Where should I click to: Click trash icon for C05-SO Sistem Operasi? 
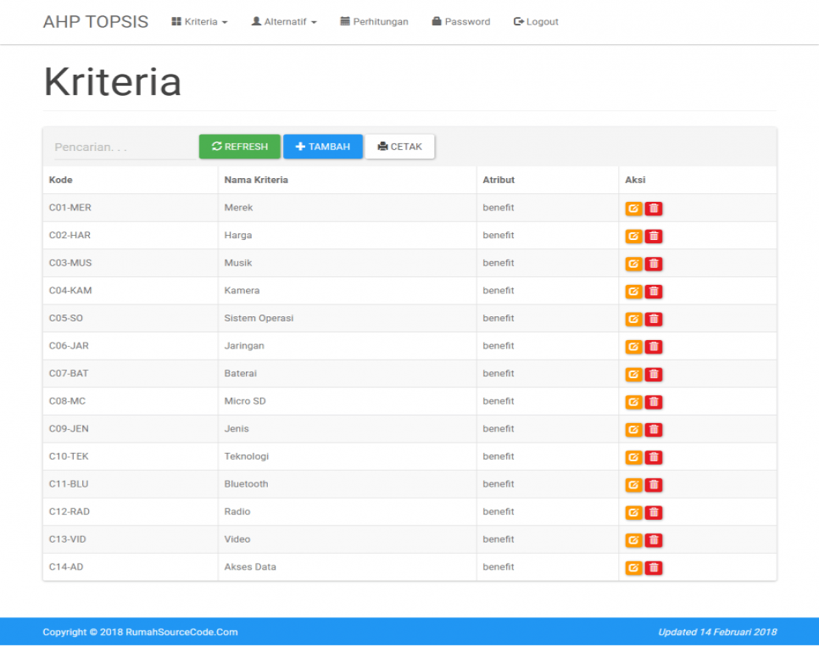point(654,320)
